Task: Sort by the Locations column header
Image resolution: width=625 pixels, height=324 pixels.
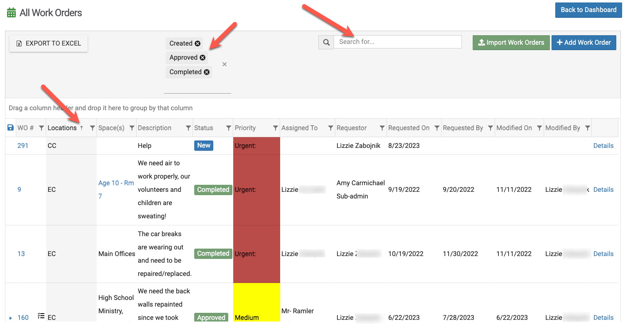Action: [62, 128]
